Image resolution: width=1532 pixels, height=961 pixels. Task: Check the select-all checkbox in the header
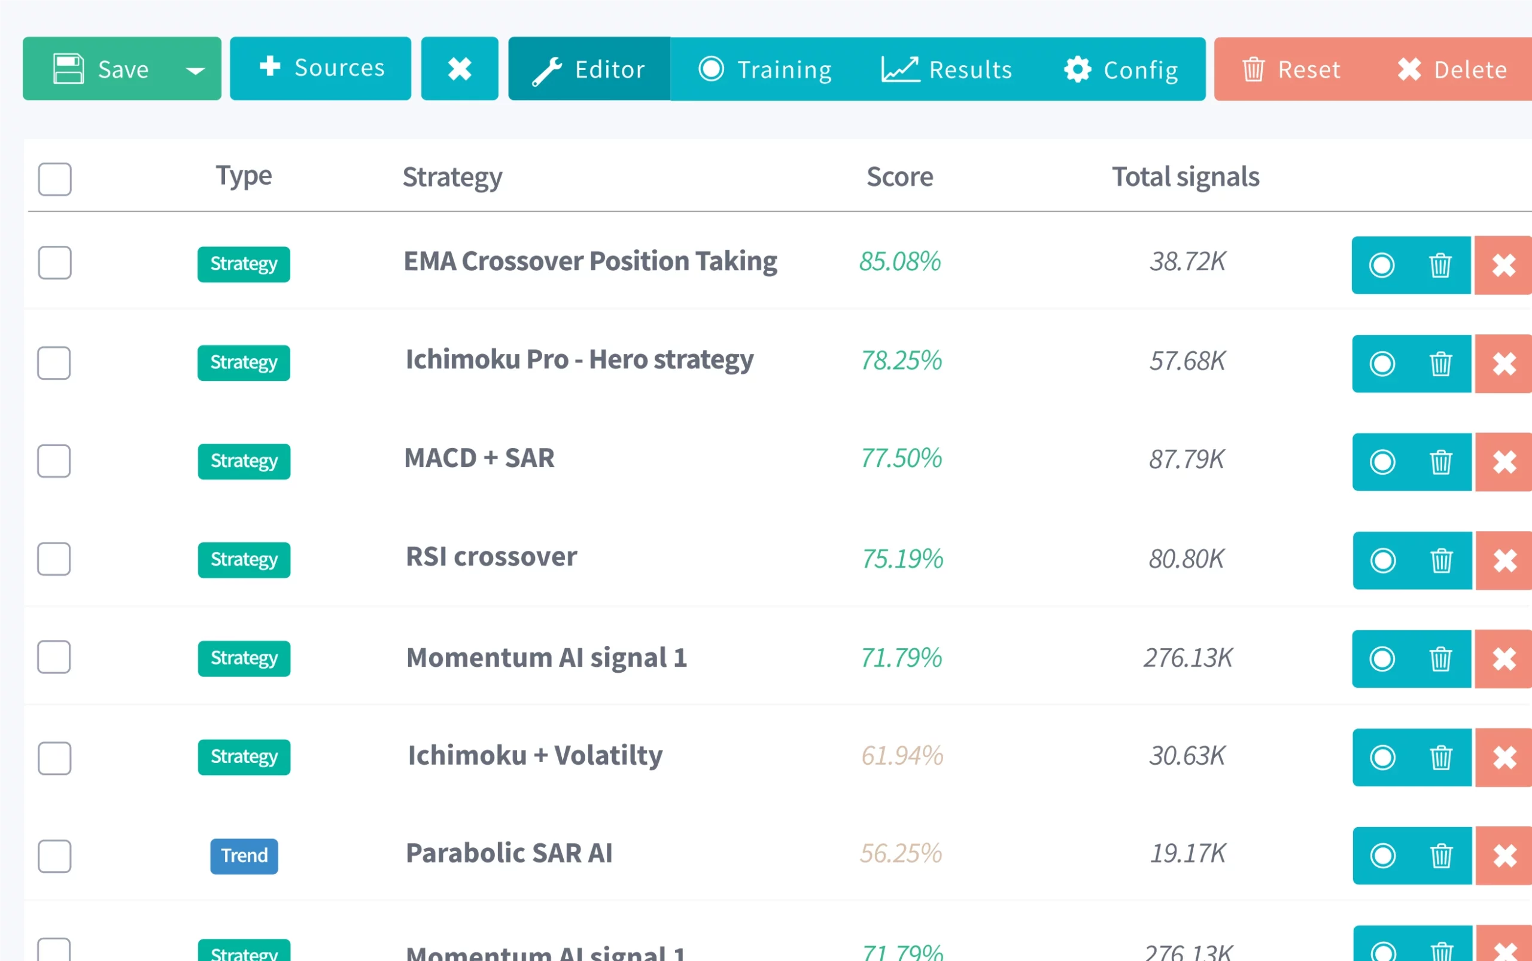tap(54, 179)
